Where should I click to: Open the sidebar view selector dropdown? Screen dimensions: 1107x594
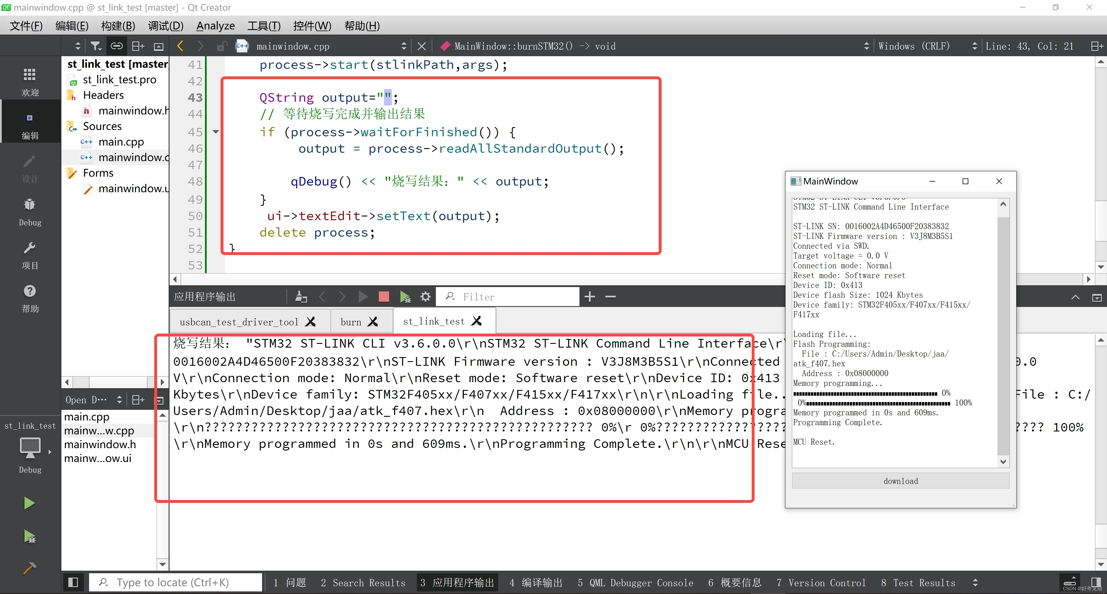click(x=77, y=46)
